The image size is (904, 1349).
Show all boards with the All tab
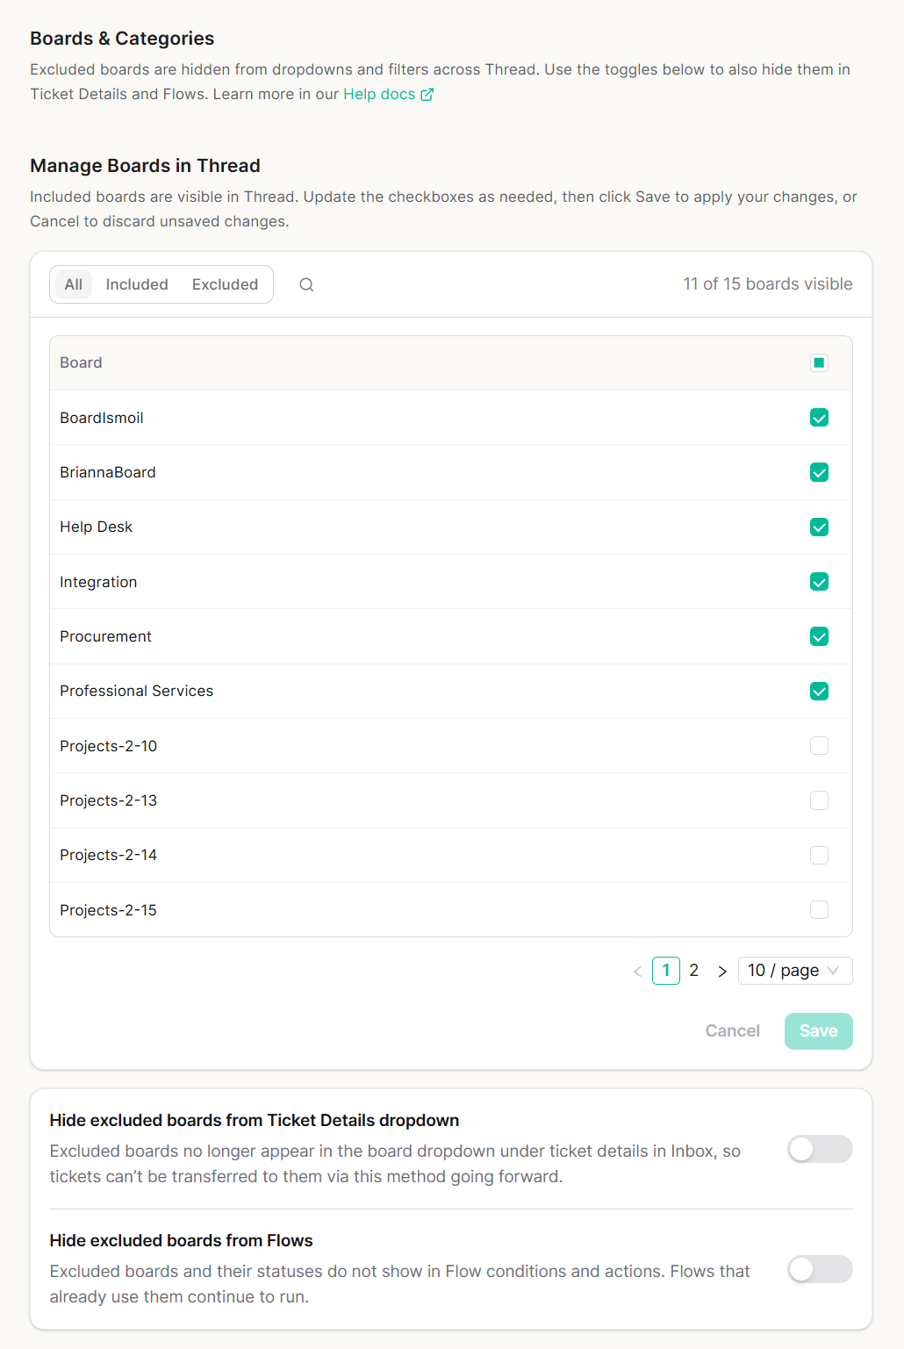coord(74,284)
